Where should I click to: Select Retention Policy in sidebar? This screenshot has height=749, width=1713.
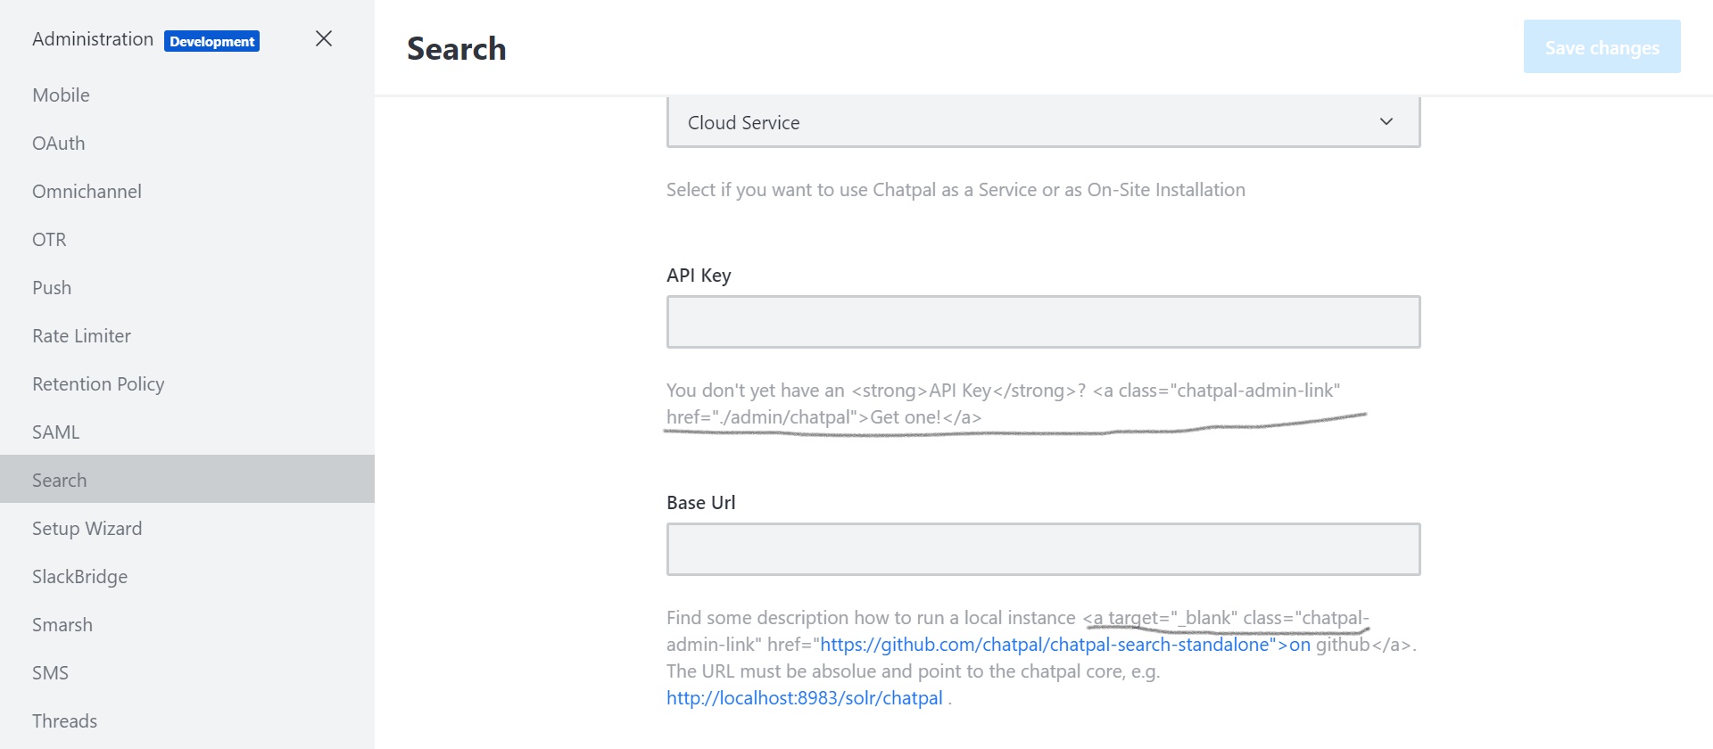(x=187, y=384)
